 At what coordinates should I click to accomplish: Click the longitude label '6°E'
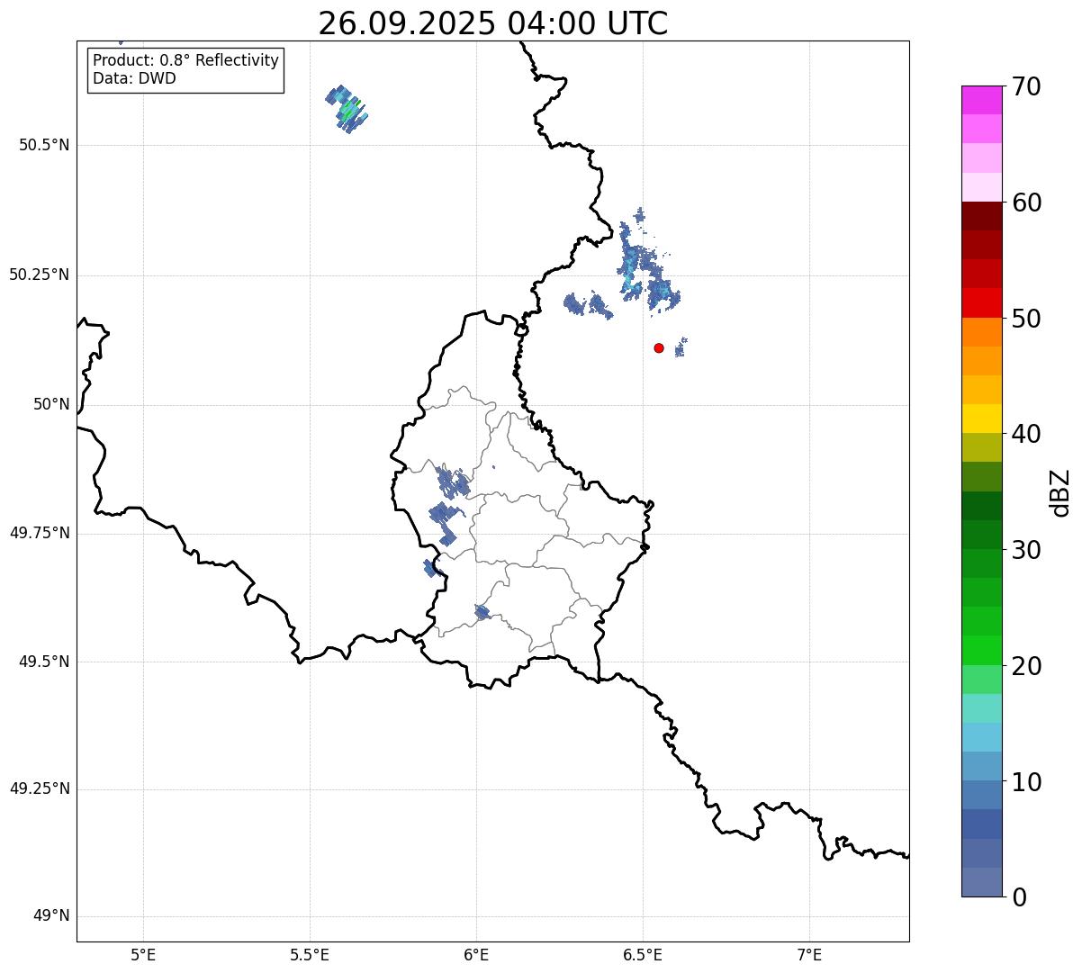point(476,955)
